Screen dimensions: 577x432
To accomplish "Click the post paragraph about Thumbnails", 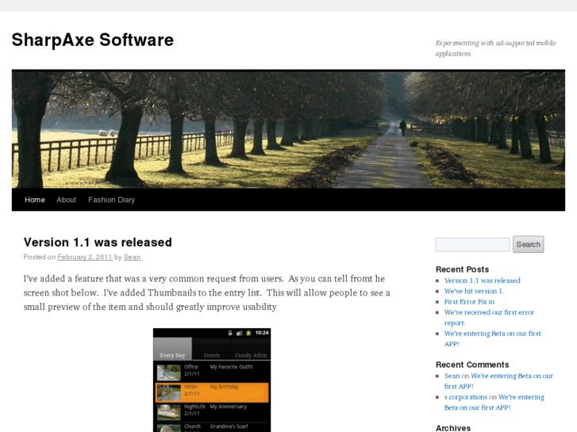I will coord(207,292).
